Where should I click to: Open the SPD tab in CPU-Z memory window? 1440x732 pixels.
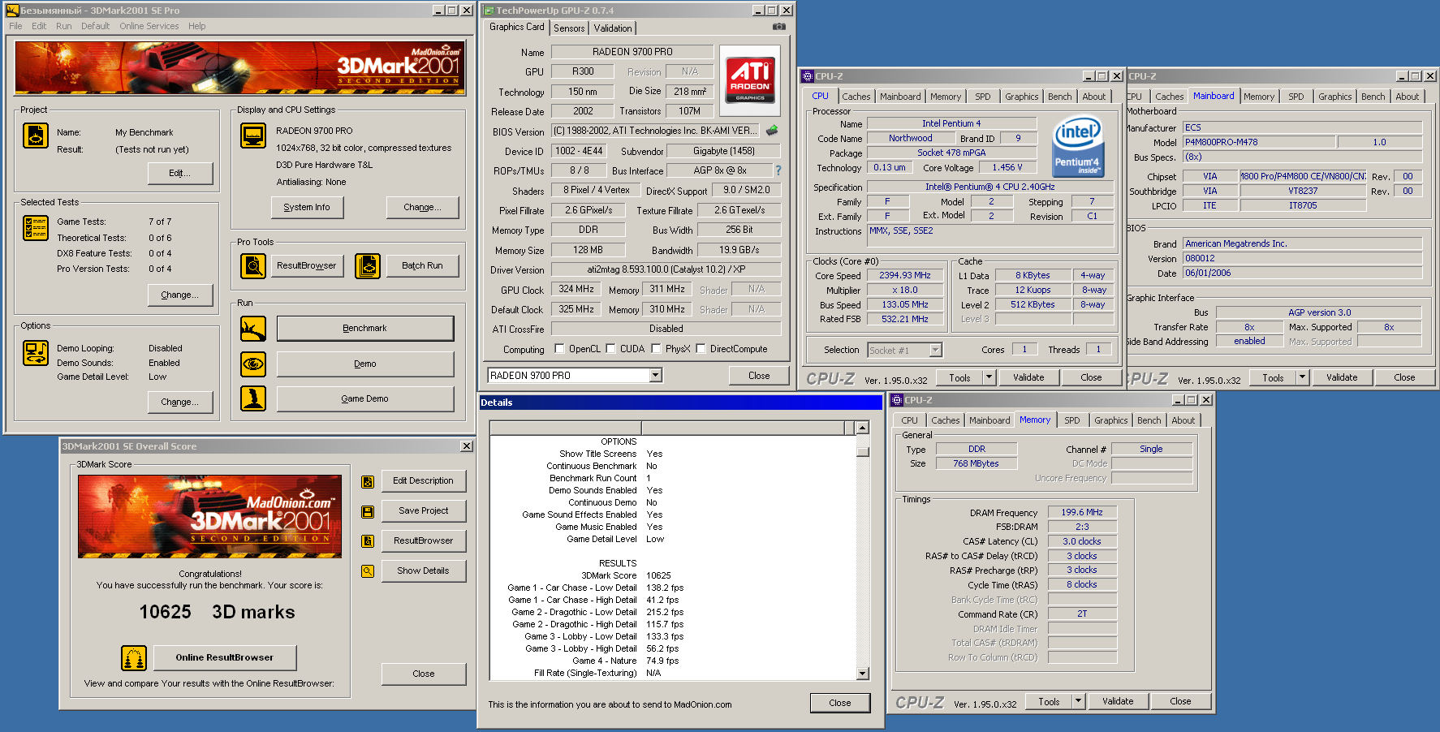click(x=1072, y=420)
